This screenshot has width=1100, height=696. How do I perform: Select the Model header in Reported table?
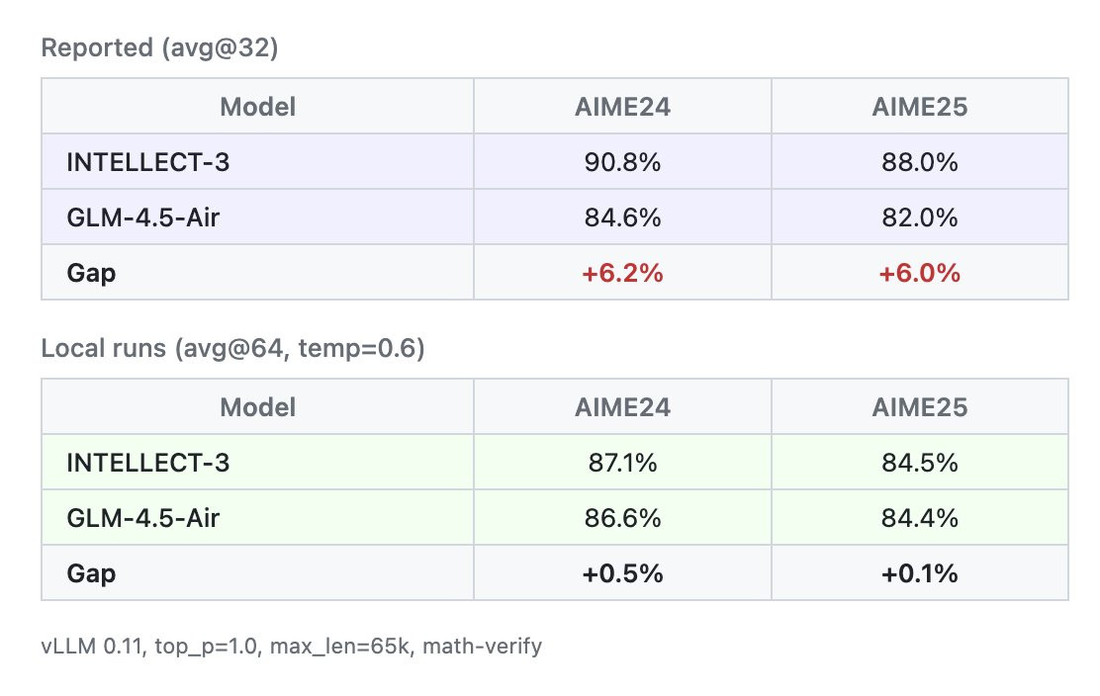coord(257,107)
